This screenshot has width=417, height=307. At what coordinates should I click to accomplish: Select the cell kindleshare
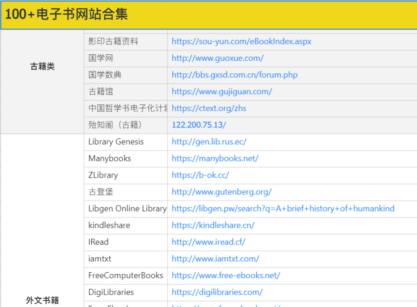(126, 225)
